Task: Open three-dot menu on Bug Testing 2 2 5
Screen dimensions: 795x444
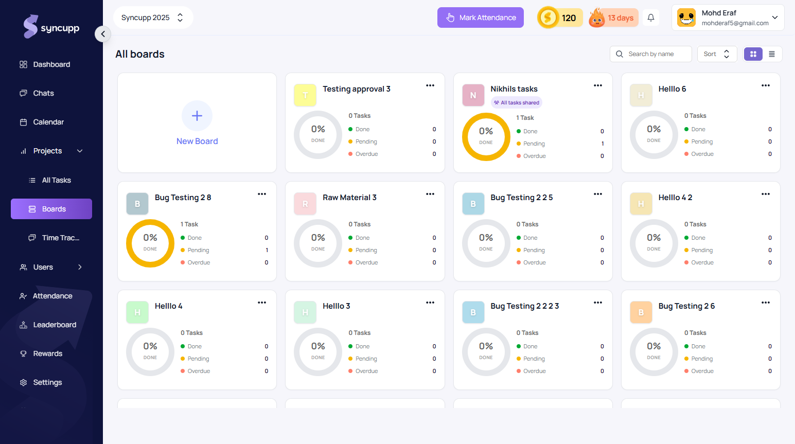Action: (598, 194)
